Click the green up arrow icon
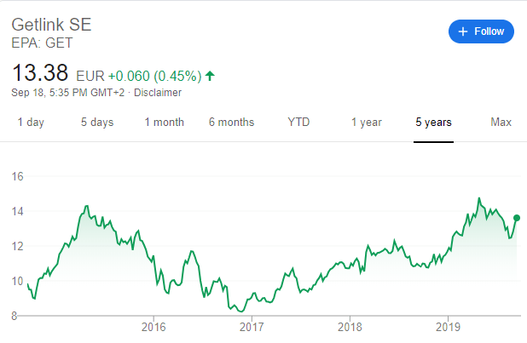The width and height of the screenshot is (527, 343). point(210,76)
